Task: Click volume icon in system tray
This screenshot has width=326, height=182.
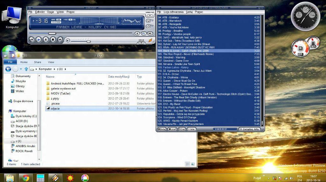Action: tap(292, 178)
